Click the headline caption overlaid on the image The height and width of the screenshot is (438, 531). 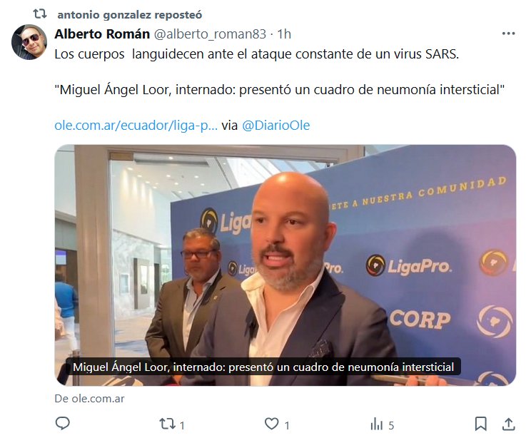(x=263, y=367)
